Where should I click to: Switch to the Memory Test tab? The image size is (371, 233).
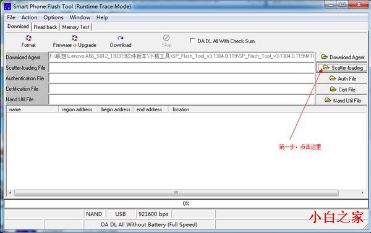click(x=75, y=27)
